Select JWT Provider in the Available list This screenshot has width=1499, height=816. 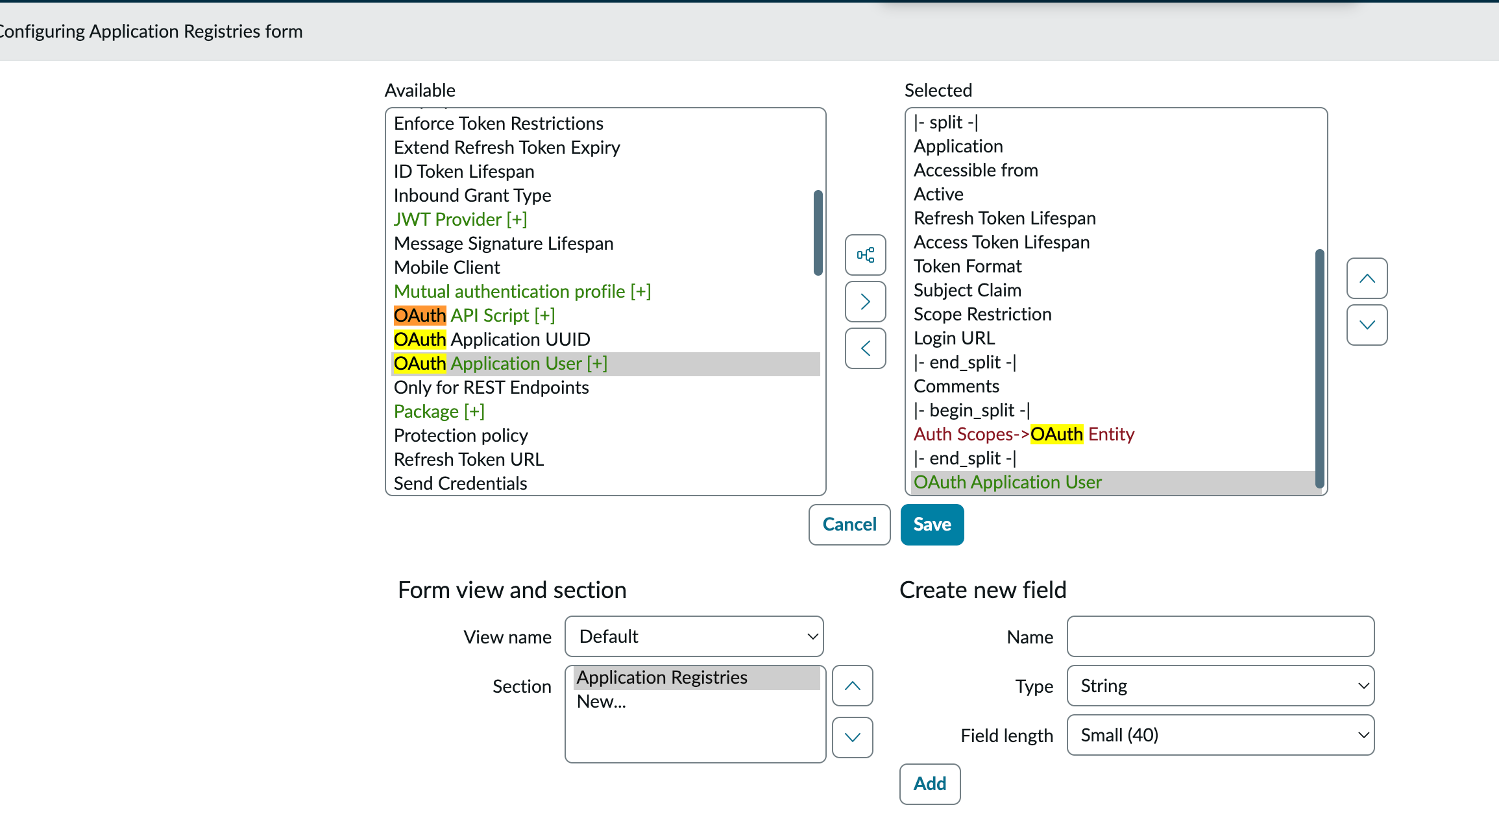coord(461,219)
